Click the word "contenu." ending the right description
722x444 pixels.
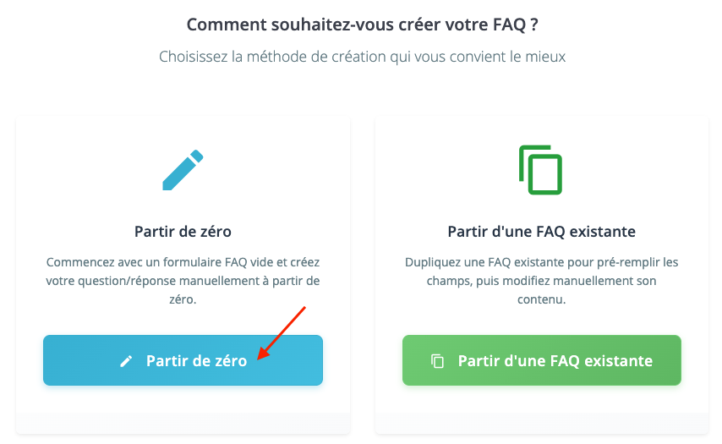[541, 299]
